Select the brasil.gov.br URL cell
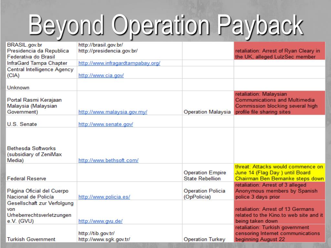The image size is (331, 248). click(130, 51)
